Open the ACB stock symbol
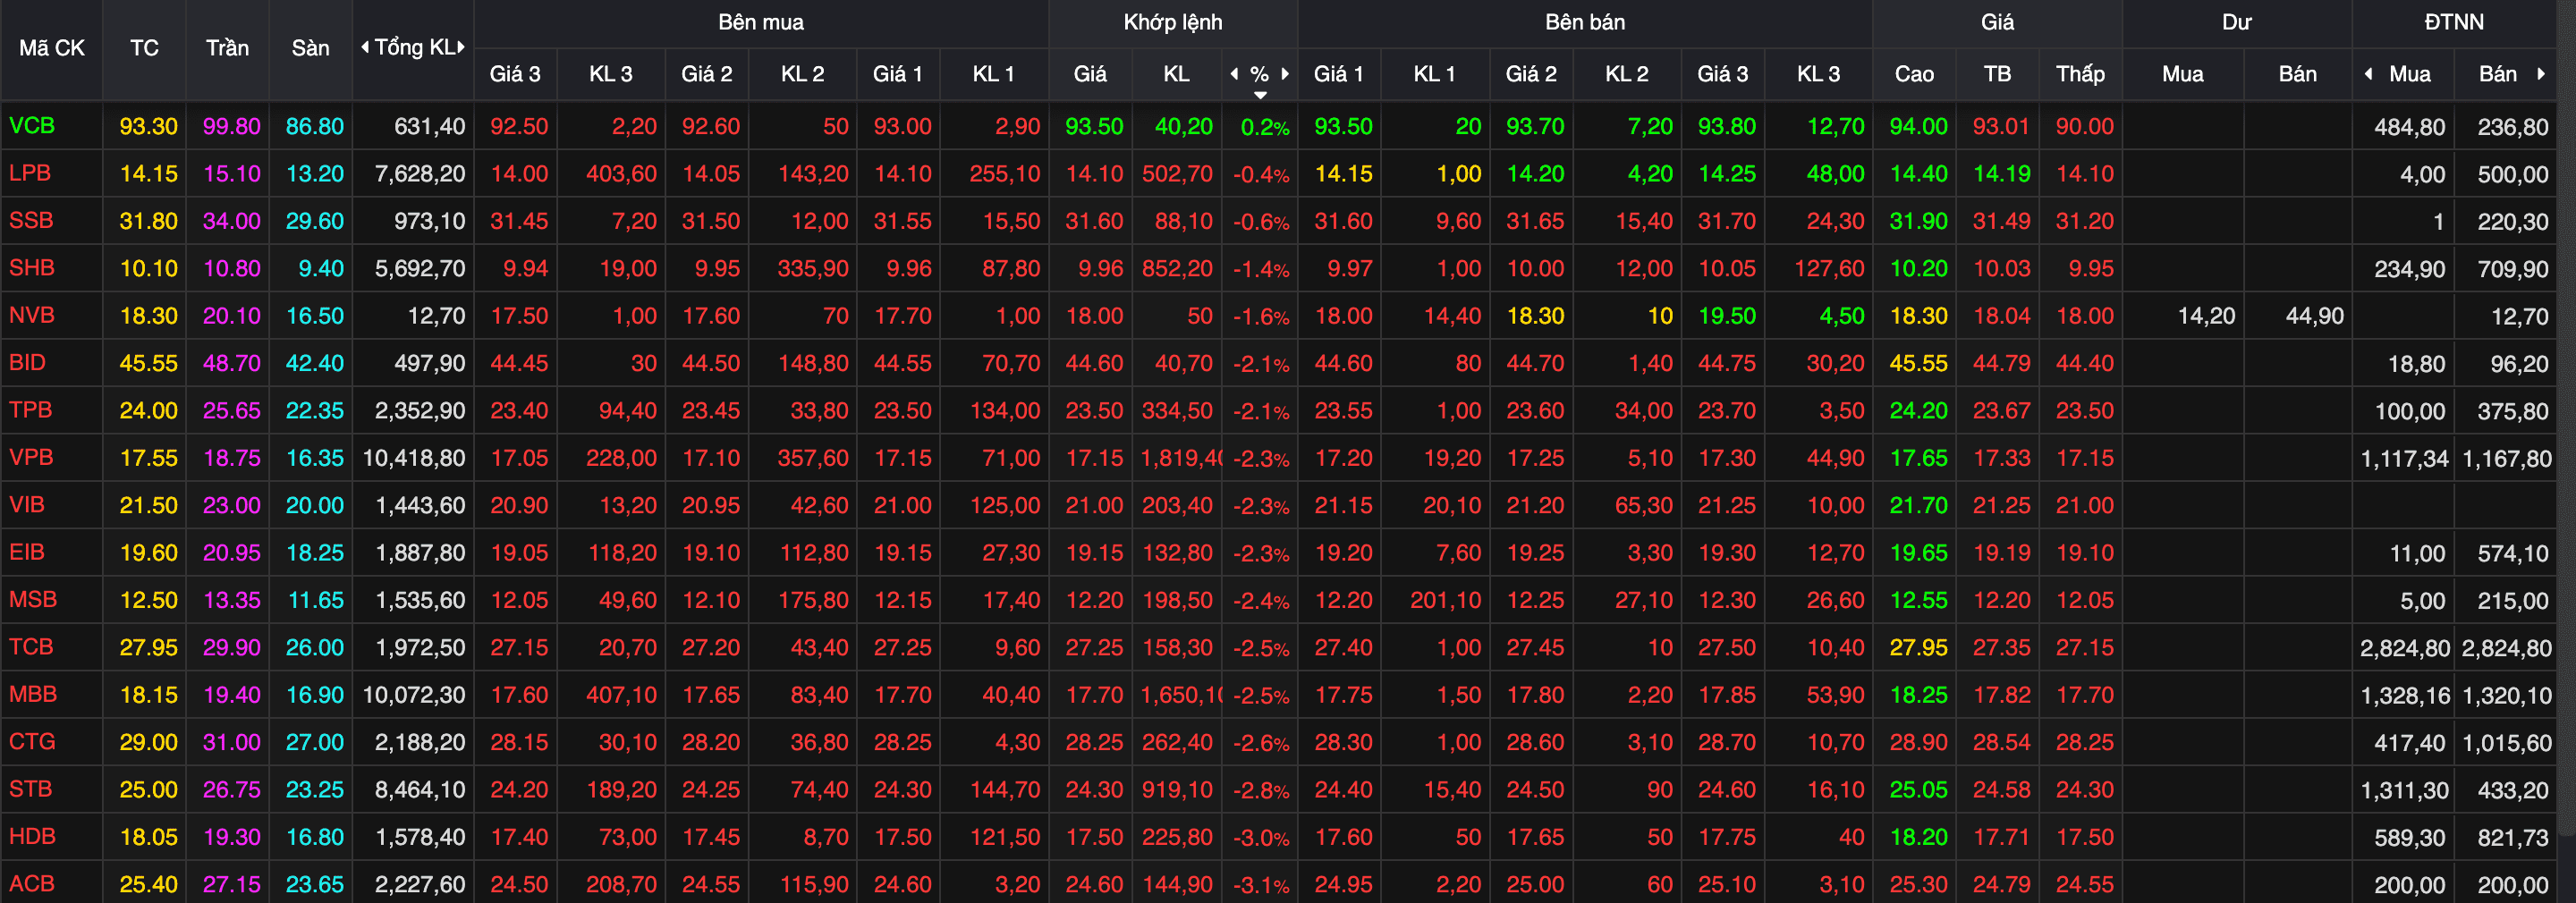Viewport: 2576px width, 903px height. [32, 883]
